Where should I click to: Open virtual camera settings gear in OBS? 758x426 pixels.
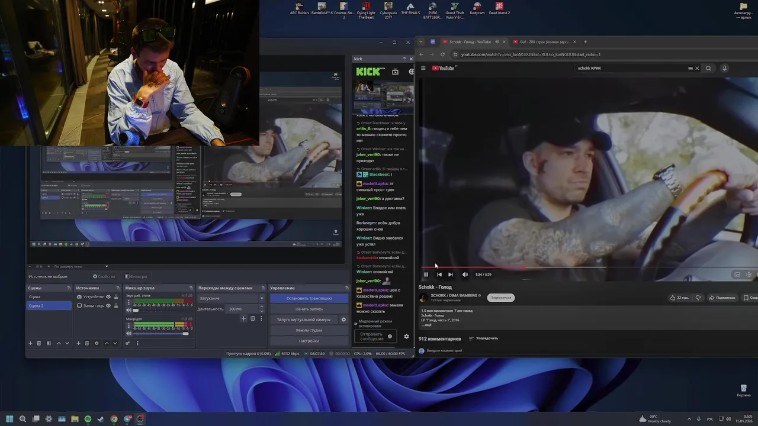[343, 319]
